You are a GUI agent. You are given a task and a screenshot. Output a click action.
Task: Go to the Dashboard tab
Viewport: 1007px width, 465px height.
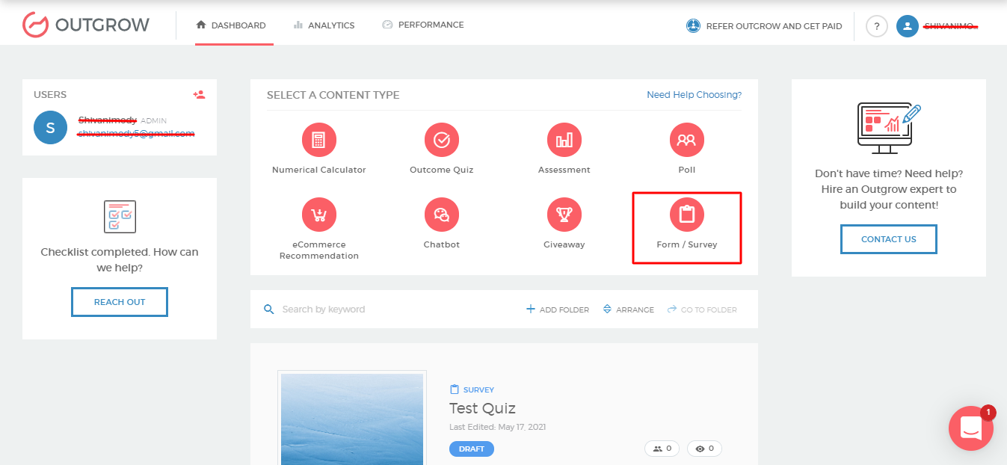click(231, 25)
